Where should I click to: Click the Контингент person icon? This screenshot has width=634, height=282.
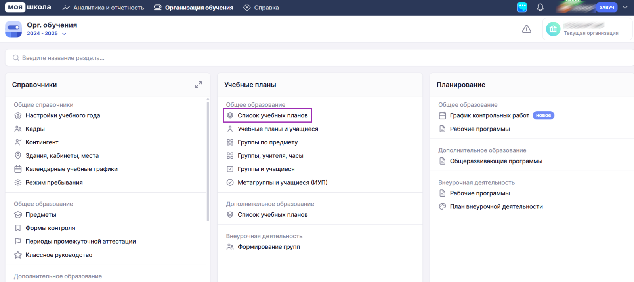click(18, 142)
